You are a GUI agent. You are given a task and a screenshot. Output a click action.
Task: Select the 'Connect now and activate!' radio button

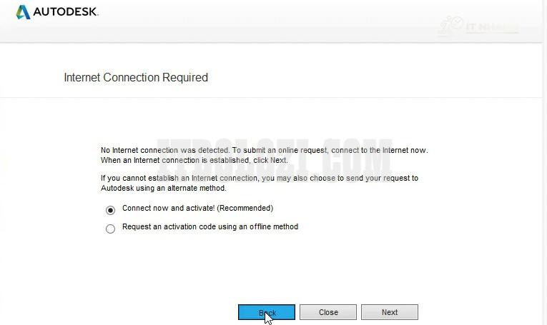110,210
